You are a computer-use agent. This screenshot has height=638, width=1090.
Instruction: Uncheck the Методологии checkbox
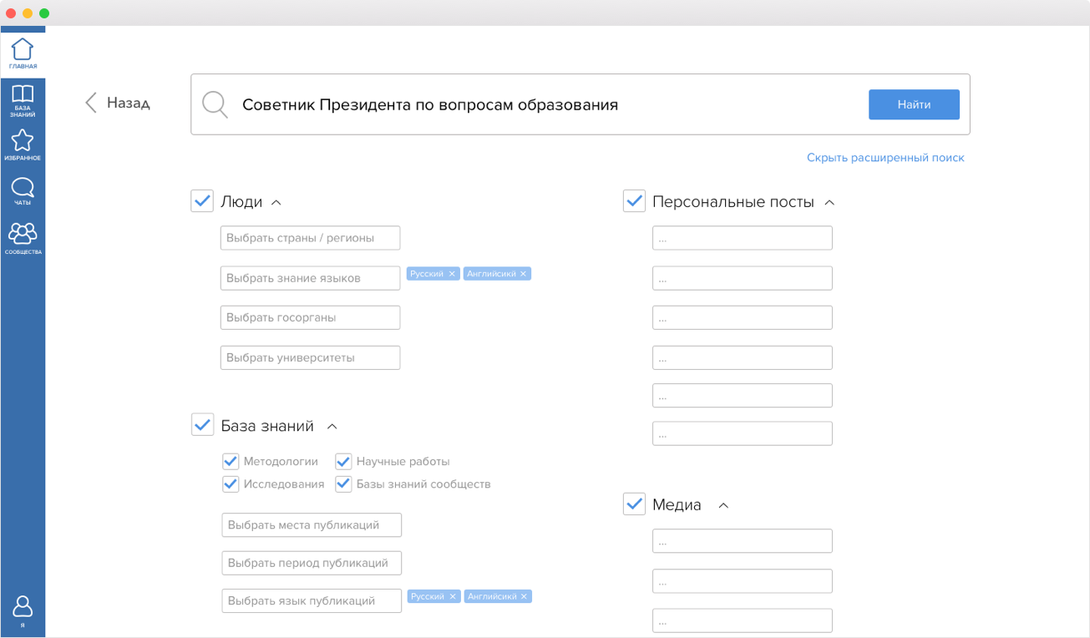(231, 462)
